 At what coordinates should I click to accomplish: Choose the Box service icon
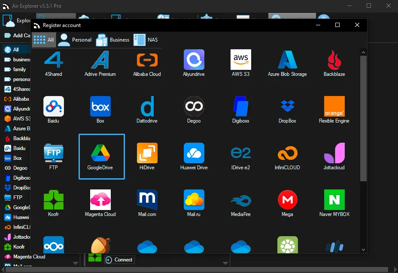click(x=100, y=106)
